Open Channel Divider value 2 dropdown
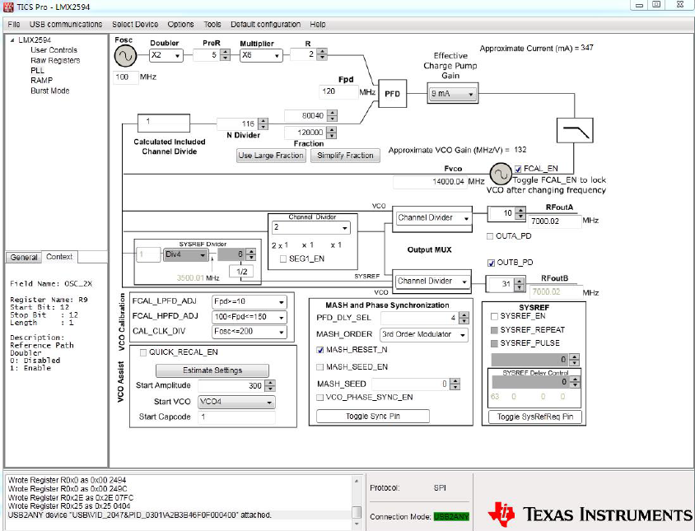 310,227
